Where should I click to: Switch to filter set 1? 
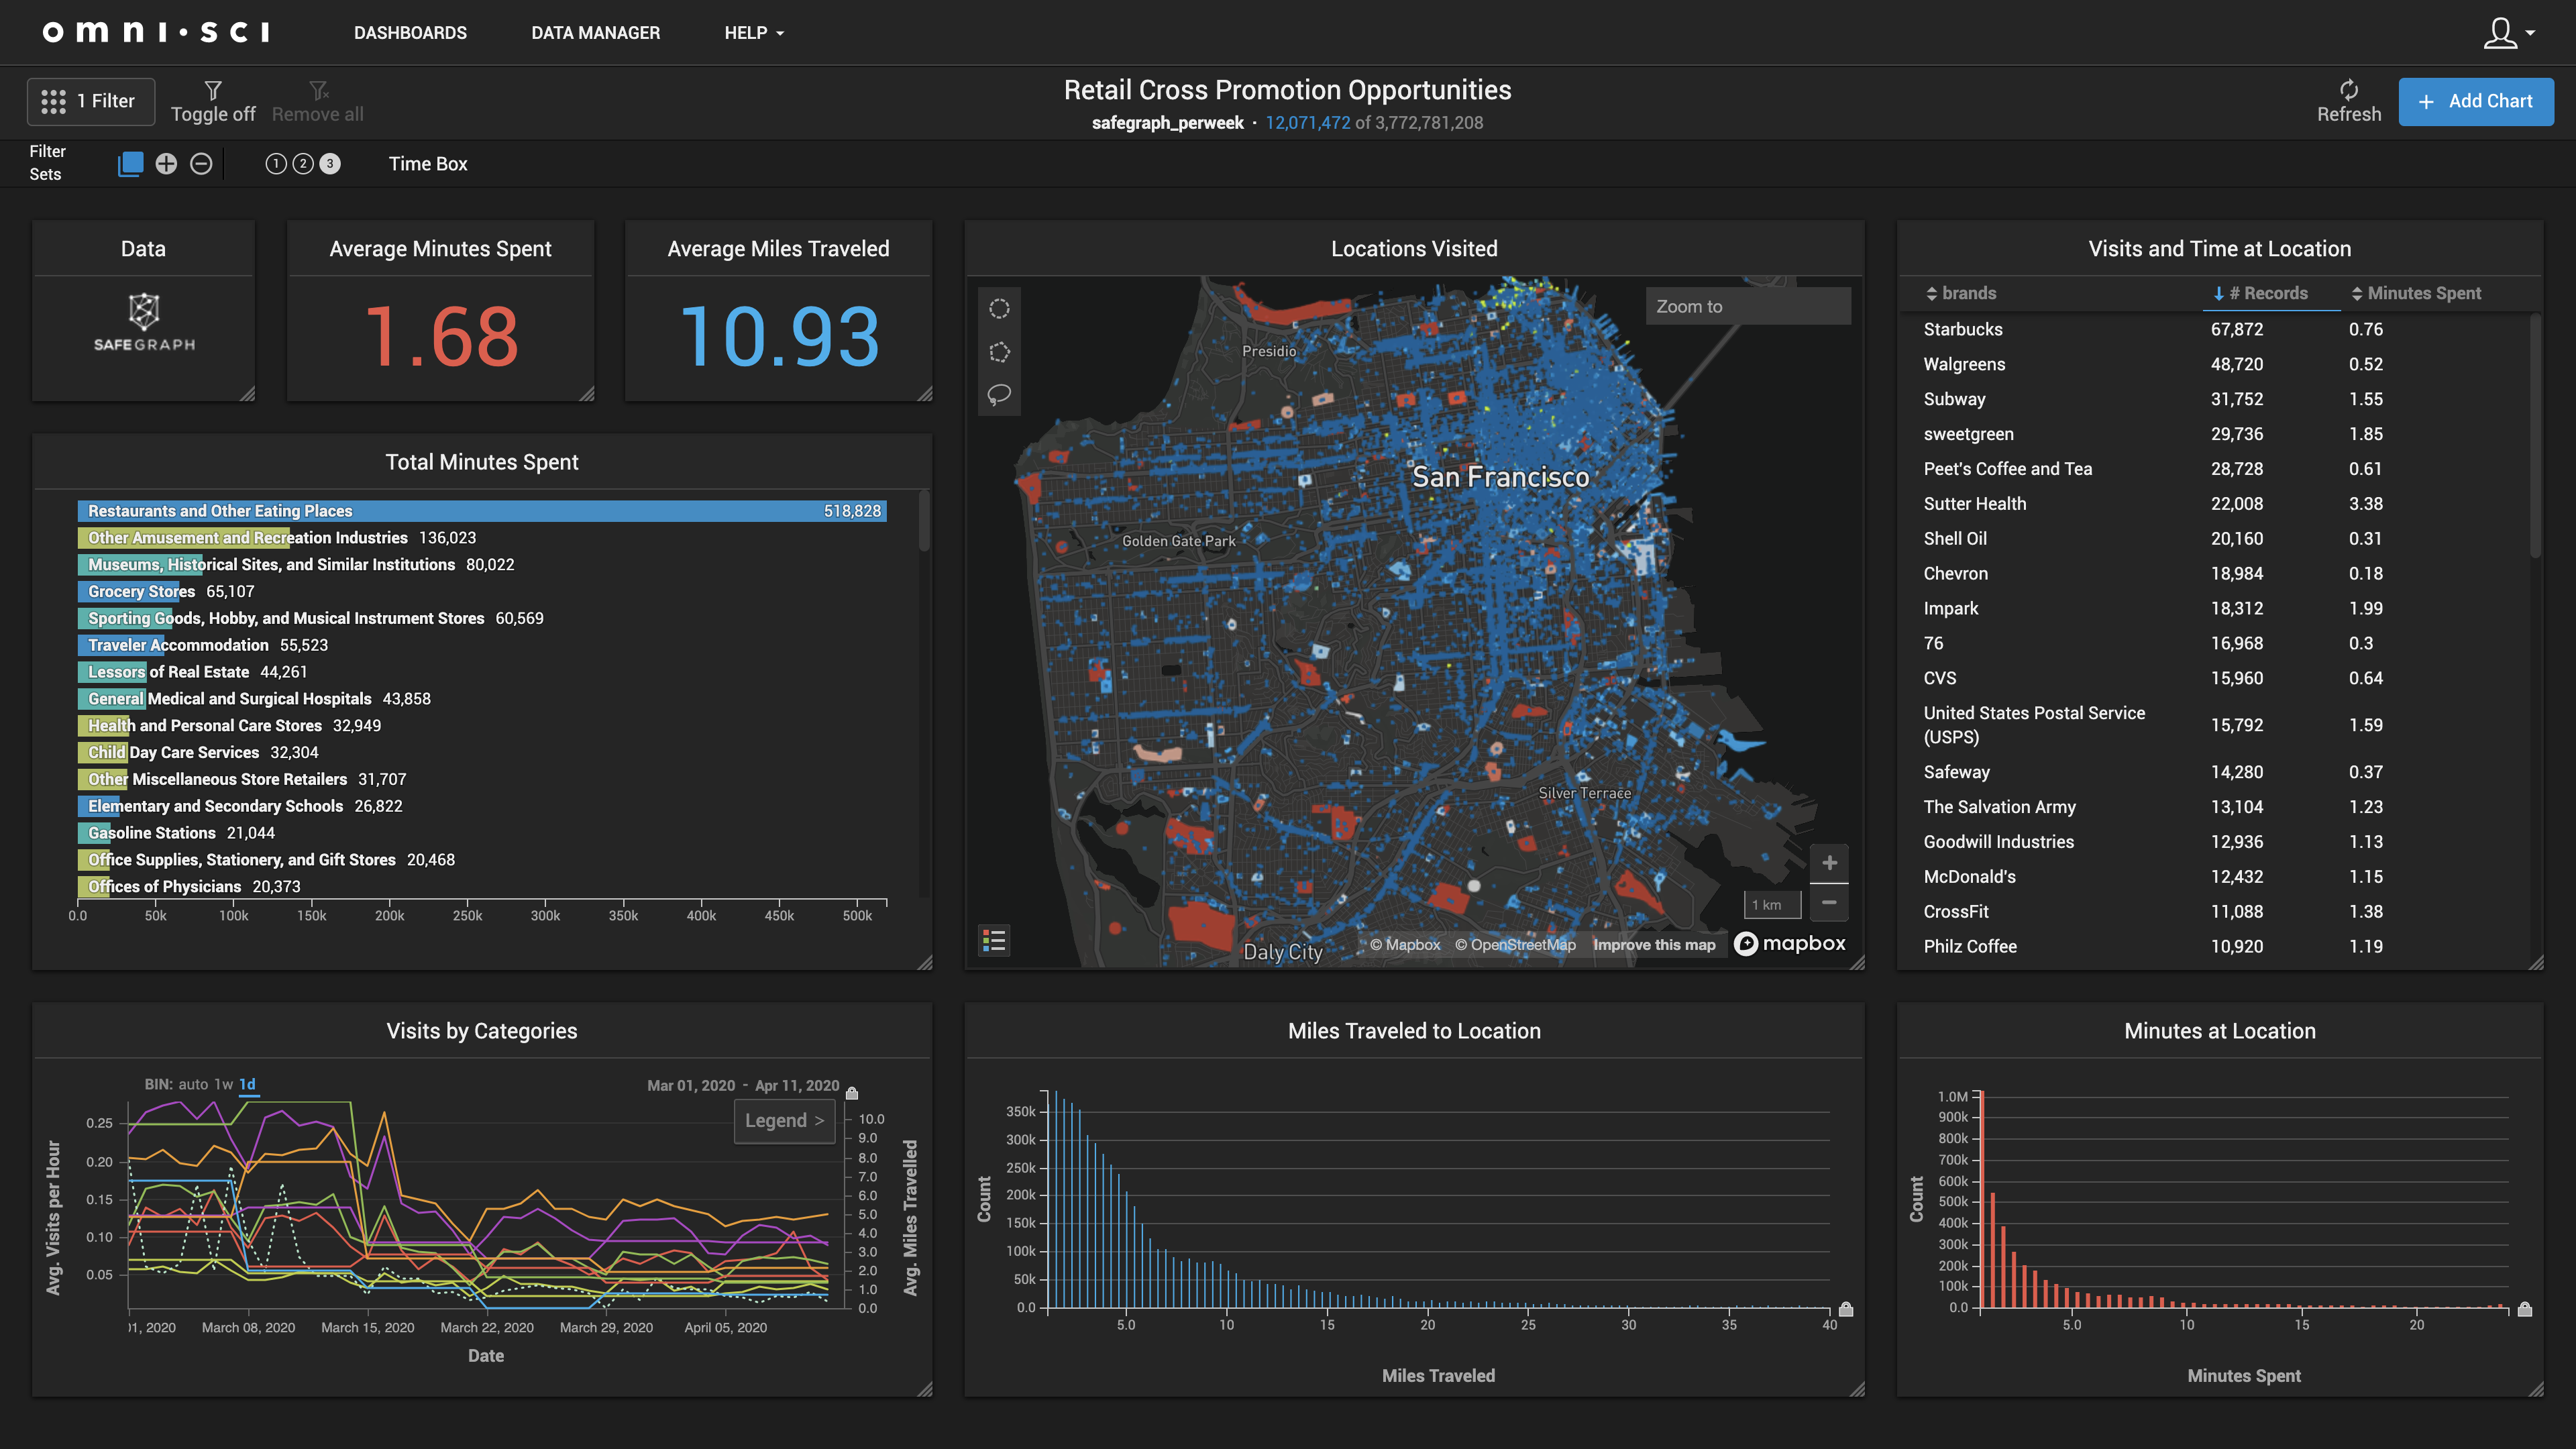point(276,163)
